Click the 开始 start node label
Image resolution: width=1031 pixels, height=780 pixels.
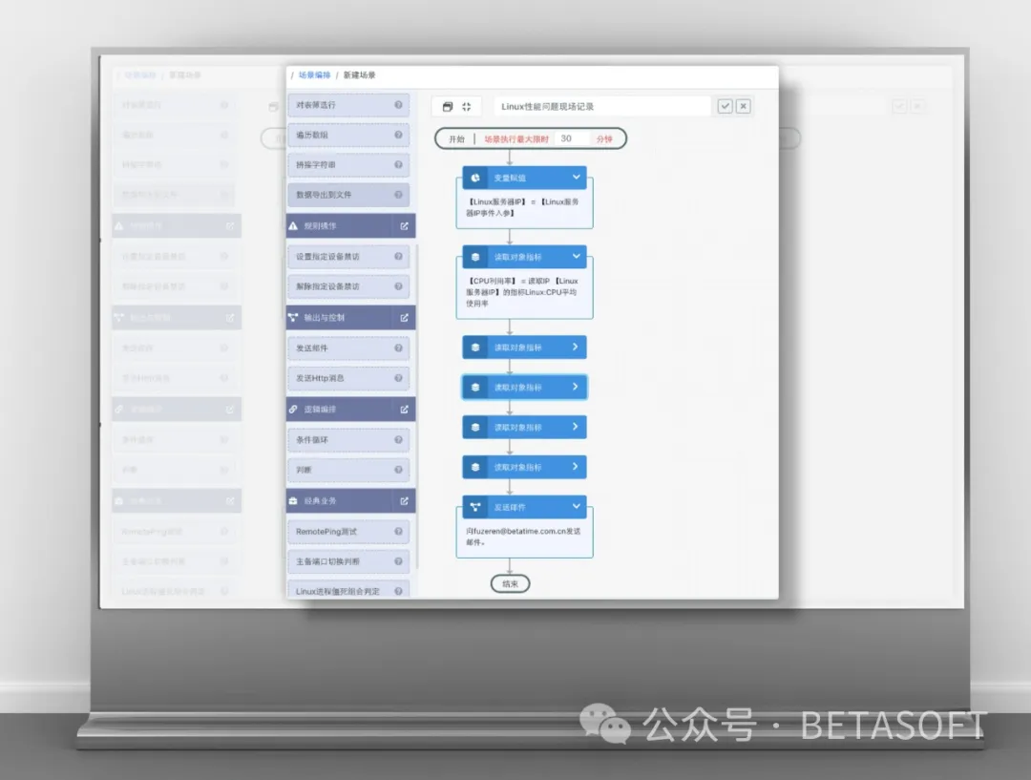tap(456, 139)
